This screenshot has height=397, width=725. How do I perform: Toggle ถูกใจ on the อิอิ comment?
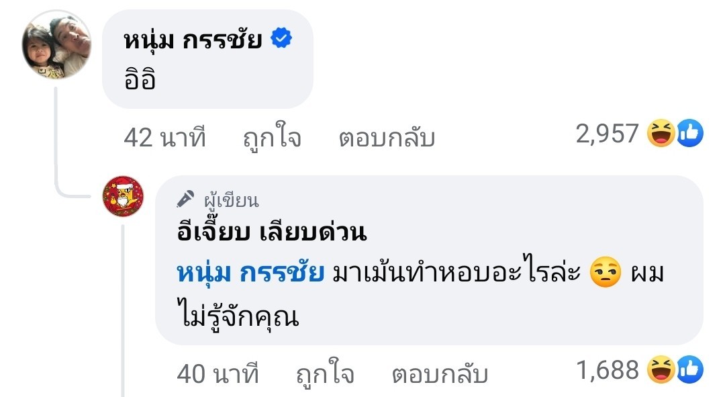[271, 138]
